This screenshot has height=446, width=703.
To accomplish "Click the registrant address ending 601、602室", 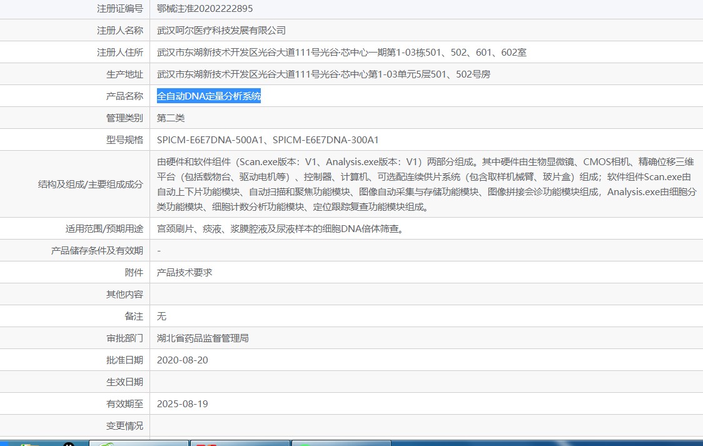I will 341,53.
